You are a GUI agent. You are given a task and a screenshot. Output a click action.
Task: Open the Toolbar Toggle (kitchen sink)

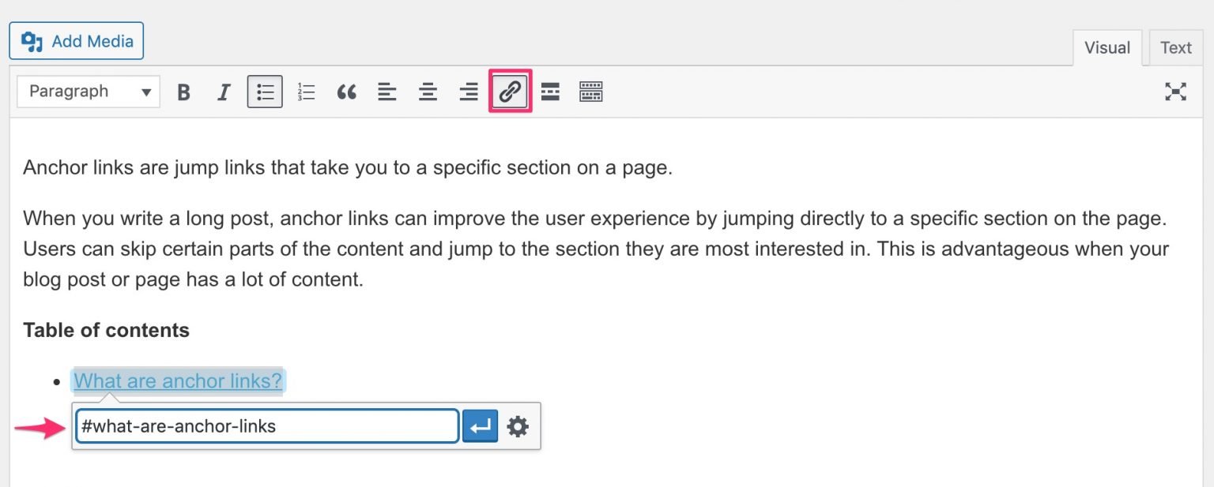click(x=591, y=92)
